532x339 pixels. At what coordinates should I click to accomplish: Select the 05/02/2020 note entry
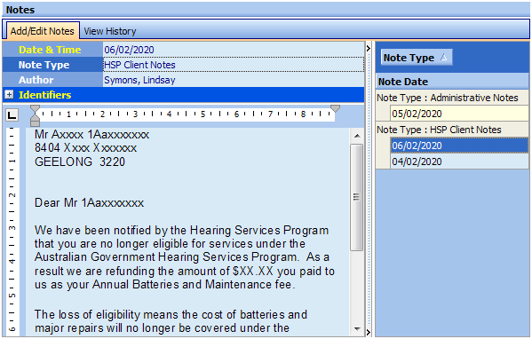click(x=459, y=114)
